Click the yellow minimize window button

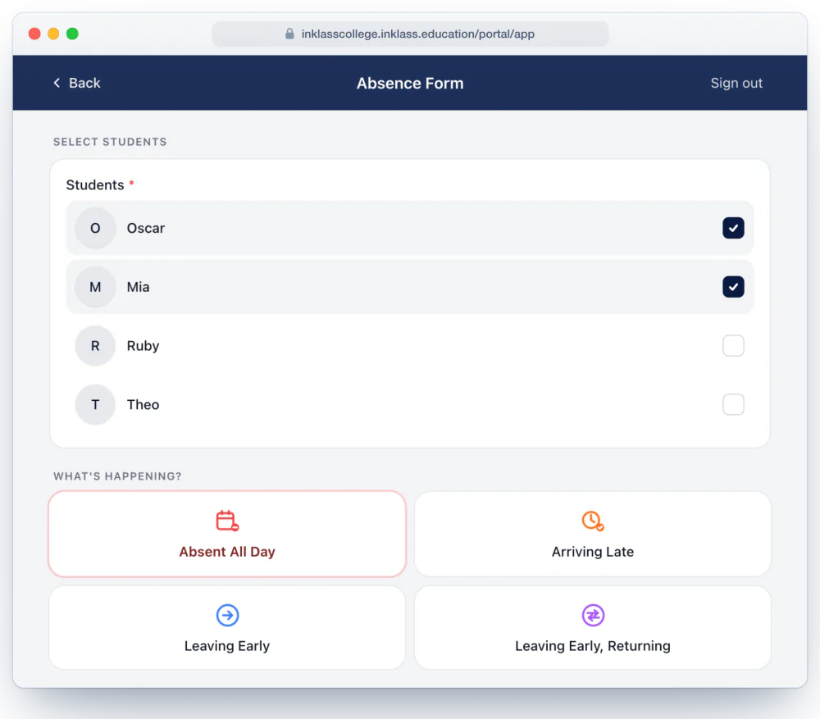coord(53,34)
